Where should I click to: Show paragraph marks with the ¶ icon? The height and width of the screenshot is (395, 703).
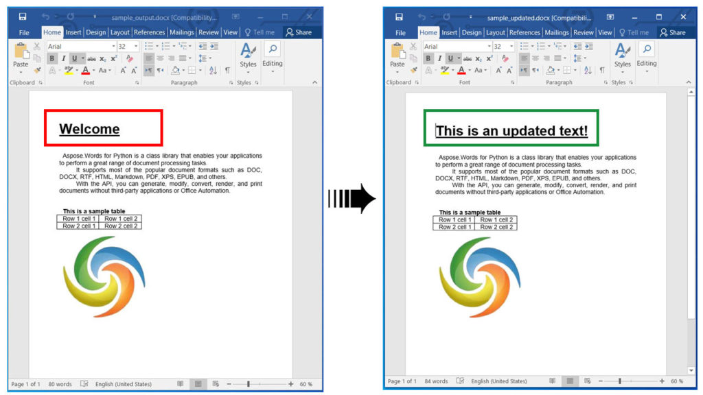coord(227,69)
